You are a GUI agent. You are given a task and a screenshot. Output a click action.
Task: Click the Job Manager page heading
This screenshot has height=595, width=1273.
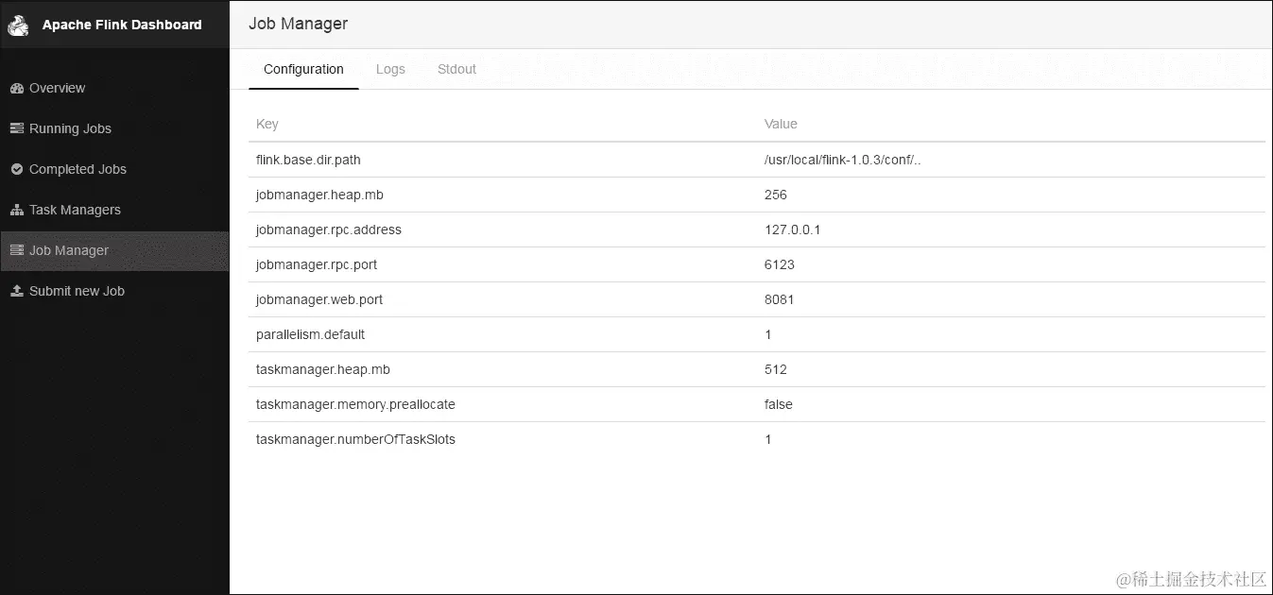298,24
